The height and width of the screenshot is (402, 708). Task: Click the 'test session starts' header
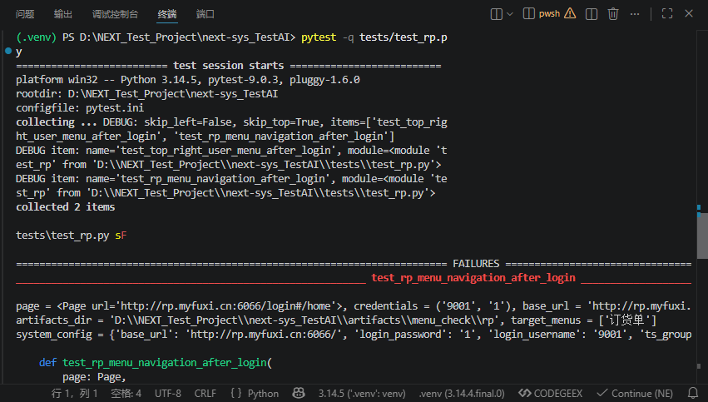[x=229, y=66]
